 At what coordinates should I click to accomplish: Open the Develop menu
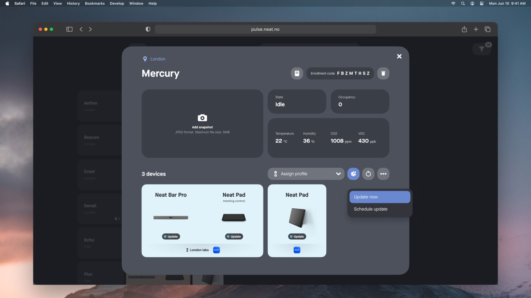click(x=117, y=3)
